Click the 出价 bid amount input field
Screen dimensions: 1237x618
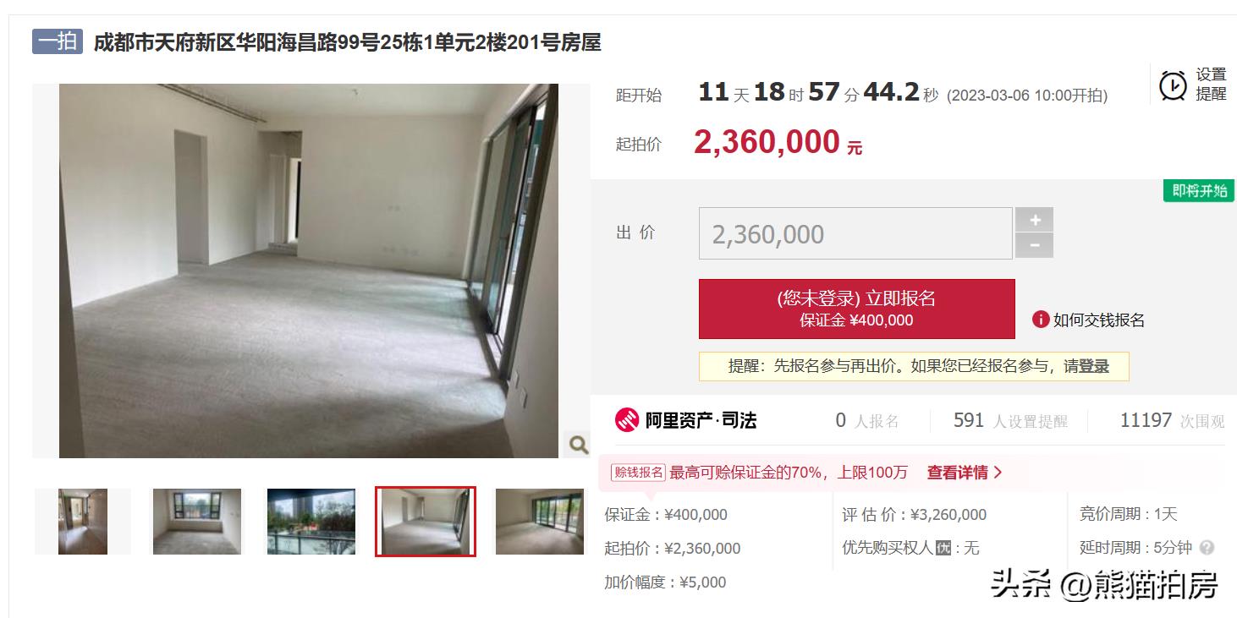[855, 233]
